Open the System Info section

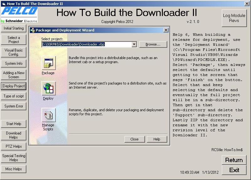pos(13,63)
